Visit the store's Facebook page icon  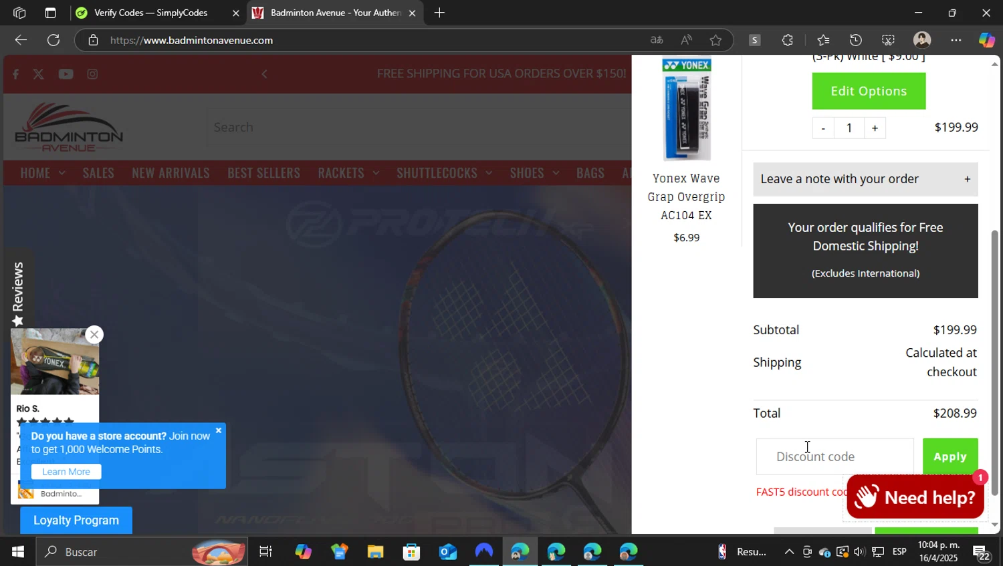15,74
